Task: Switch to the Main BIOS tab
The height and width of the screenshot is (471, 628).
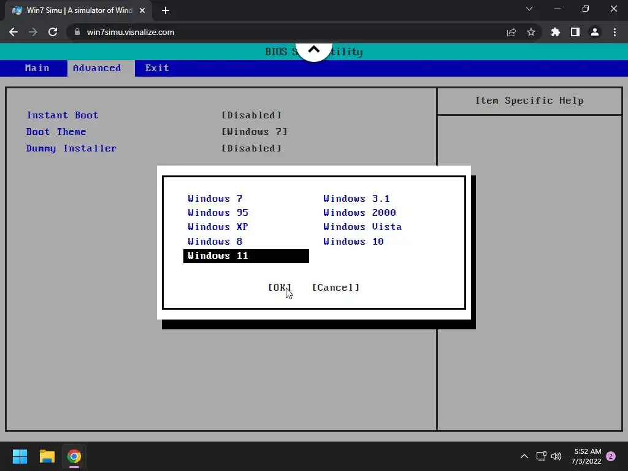Action: [37, 68]
